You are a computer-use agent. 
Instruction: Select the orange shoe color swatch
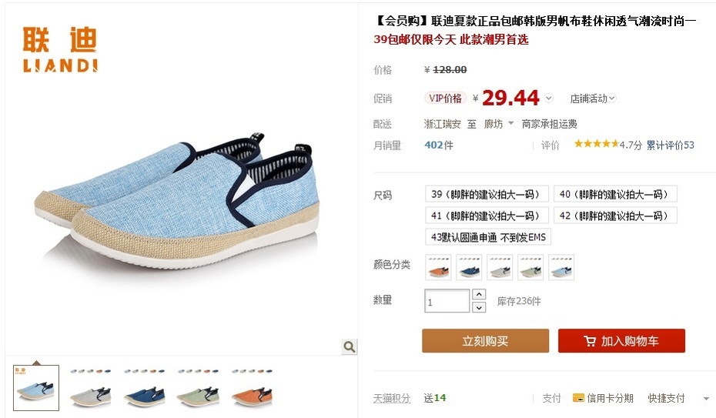(438, 267)
